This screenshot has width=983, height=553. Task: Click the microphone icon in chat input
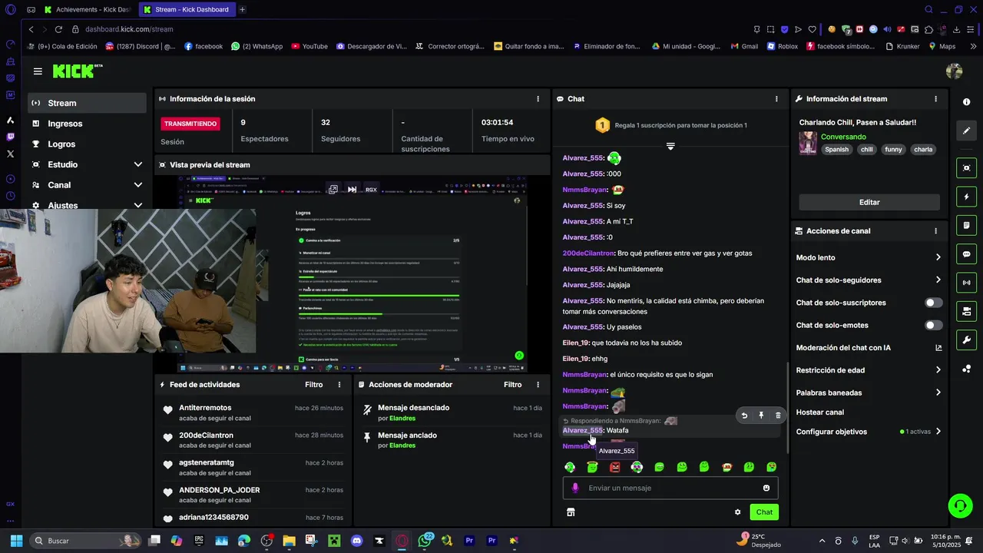[x=575, y=488]
